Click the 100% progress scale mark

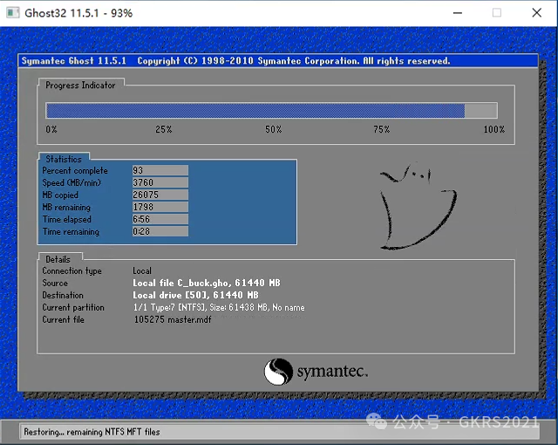tap(494, 129)
